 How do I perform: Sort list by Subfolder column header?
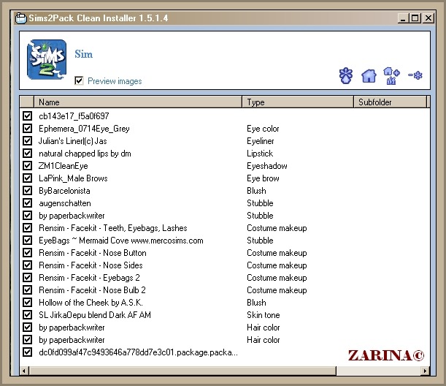tap(391, 102)
